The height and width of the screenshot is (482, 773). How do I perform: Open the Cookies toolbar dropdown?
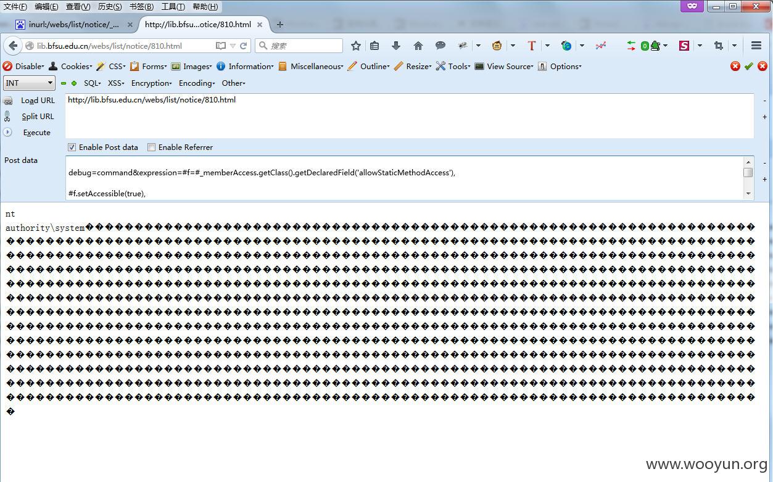[70, 67]
